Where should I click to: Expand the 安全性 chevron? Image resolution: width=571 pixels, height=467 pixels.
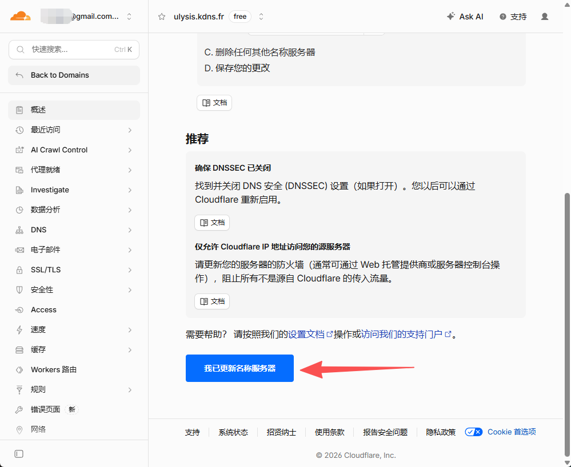point(130,290)
